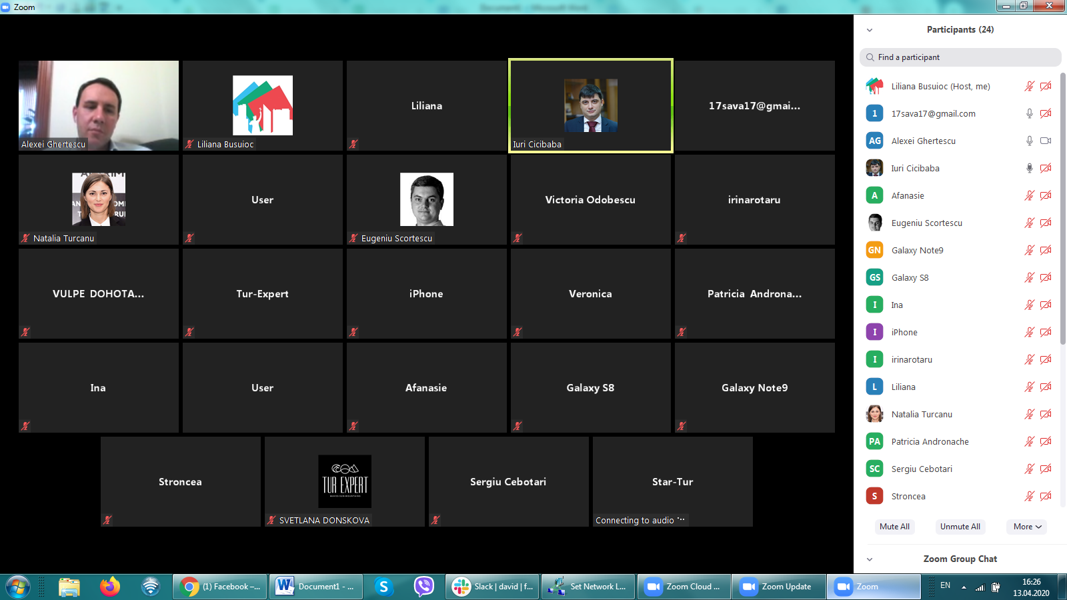Viewport: 1067px width, 600px height.
Task: Open Viber from the taskbar
Action: (x=423, y=587)
